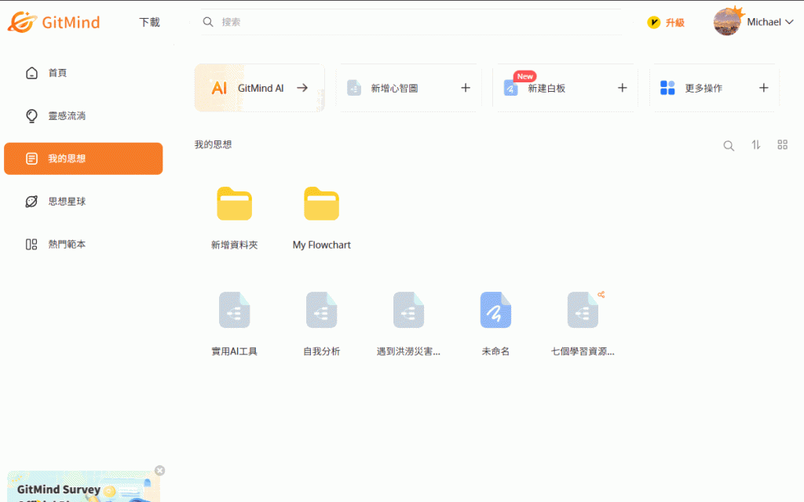The width and height of the screenshot is (804, 502).
Task: Open the 新增資料夾 folder
Action: click(234, 206)
